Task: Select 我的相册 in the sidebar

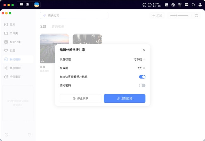Action: pos(18,59)
